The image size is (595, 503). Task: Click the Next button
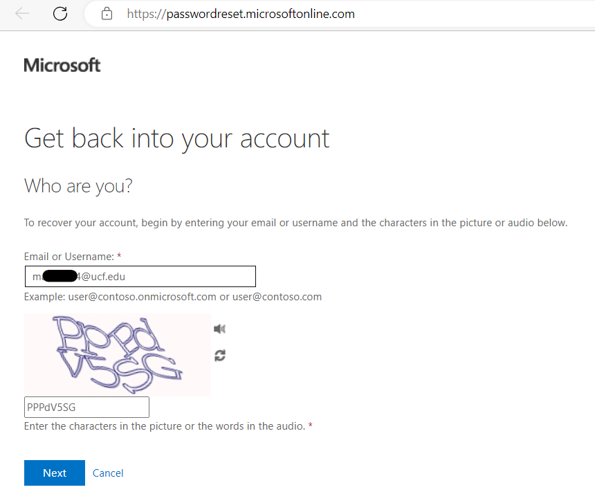pyautogui.click(x=55, y=473)
